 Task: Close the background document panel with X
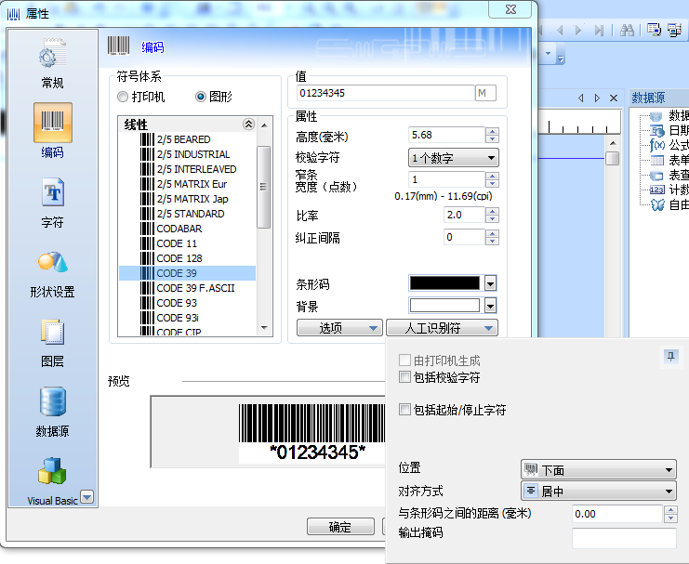[x=614, y=98]
